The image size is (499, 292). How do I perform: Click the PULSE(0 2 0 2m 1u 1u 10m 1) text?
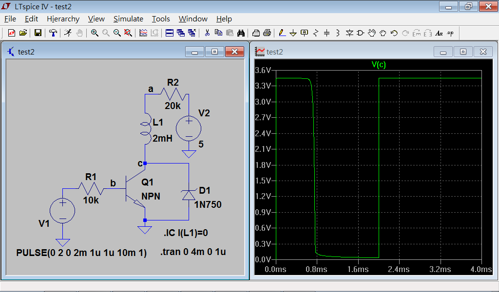point(81,253)
